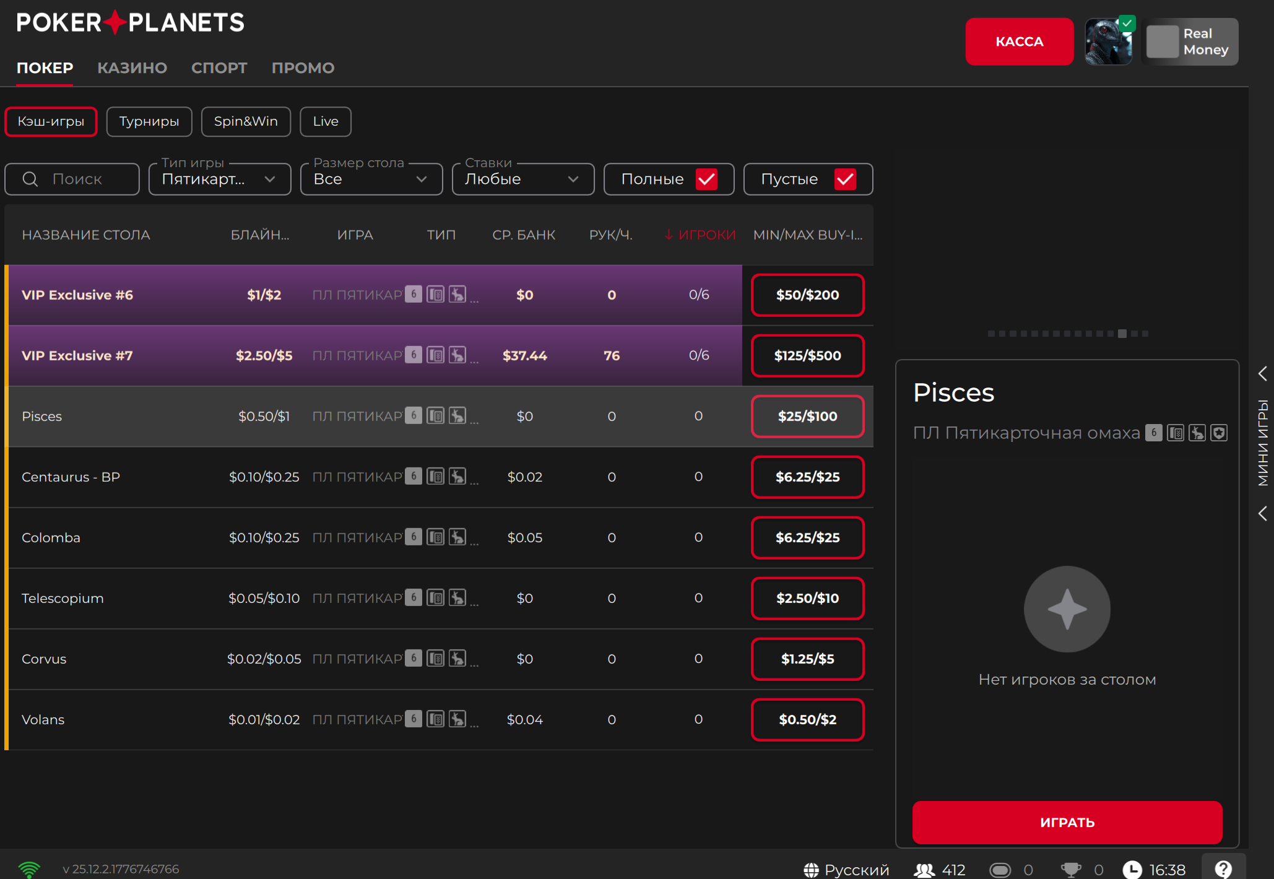Select the Кэш-игры tab
This screenshot has width=1274, height=879.
click(51, 121)
